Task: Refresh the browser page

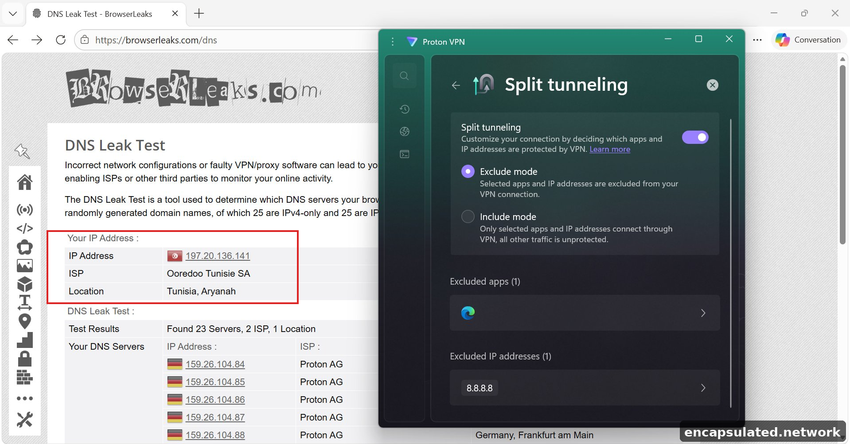Action: 61,40
